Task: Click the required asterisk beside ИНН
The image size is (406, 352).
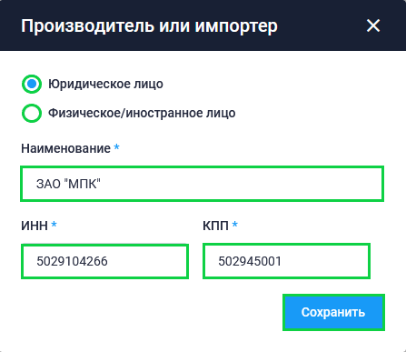Action: coord(54,225)
